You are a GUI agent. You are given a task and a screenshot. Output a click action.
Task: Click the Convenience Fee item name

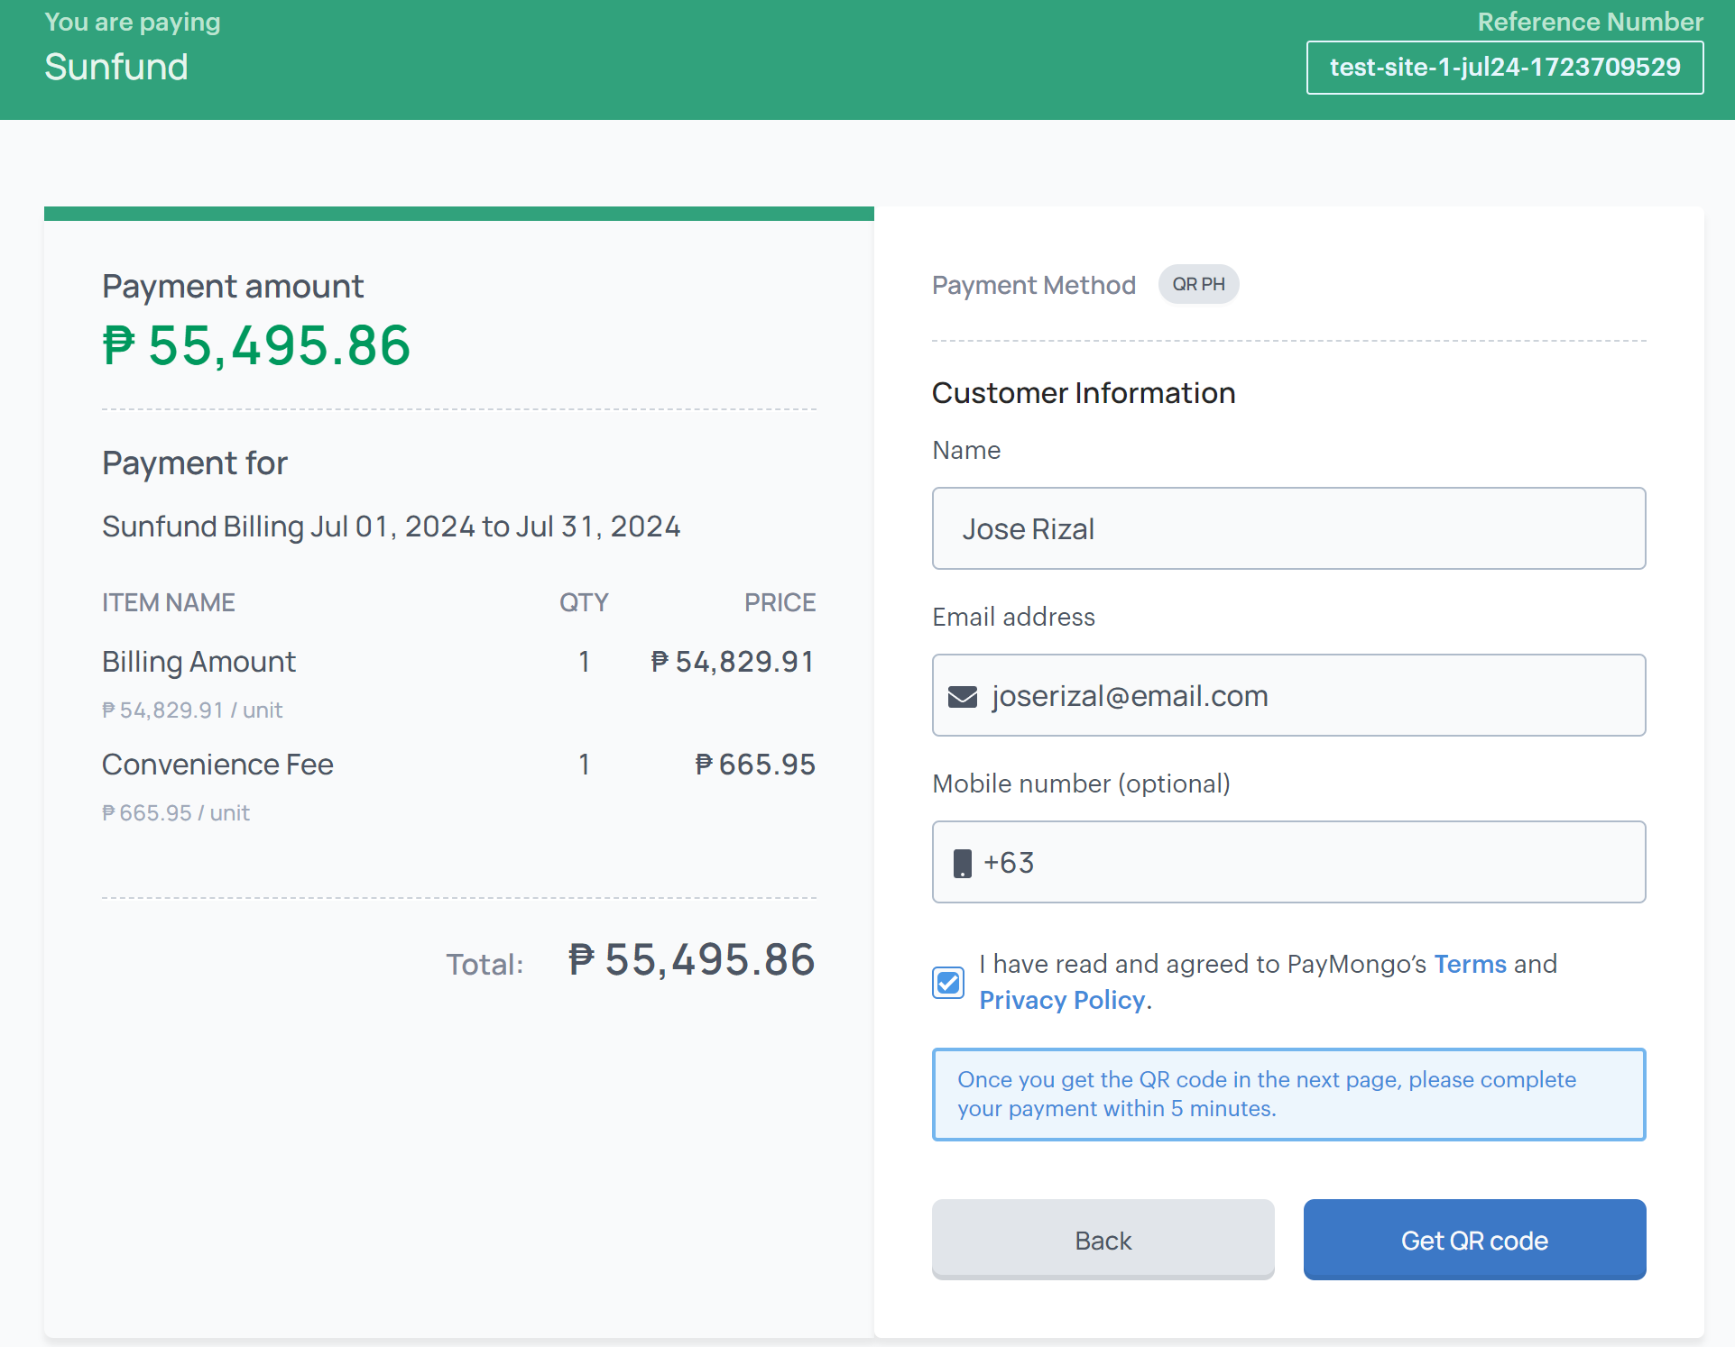(x=217, y=765)
